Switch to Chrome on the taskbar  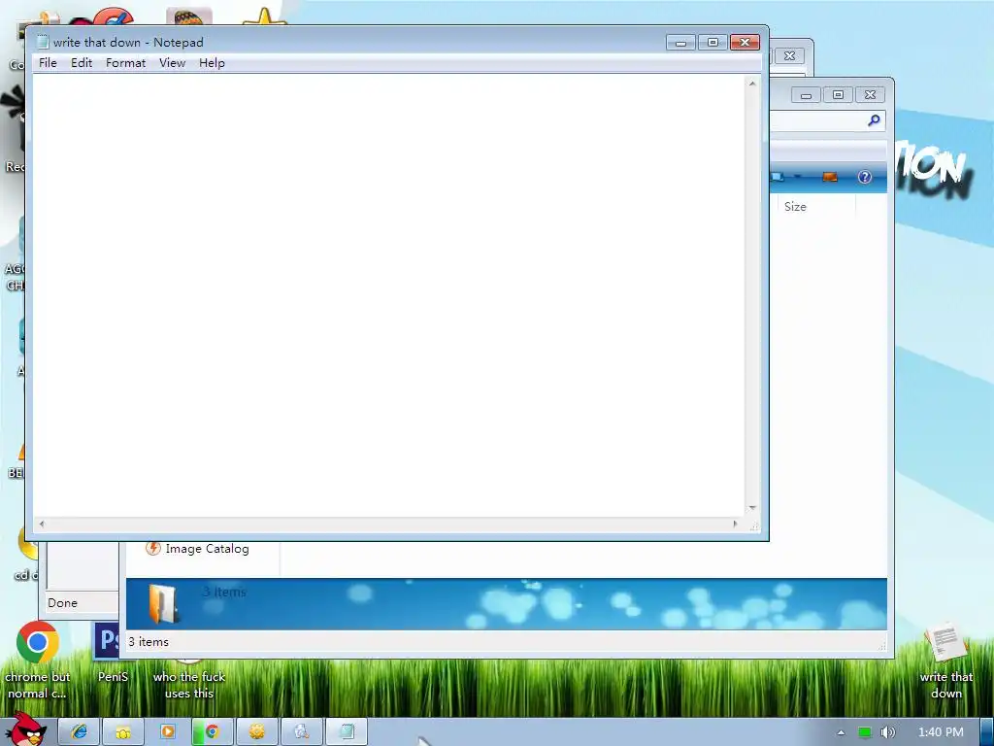(x=212, y=732)
